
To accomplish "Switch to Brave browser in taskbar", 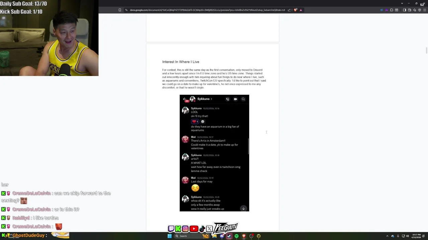I will [244, 236].
